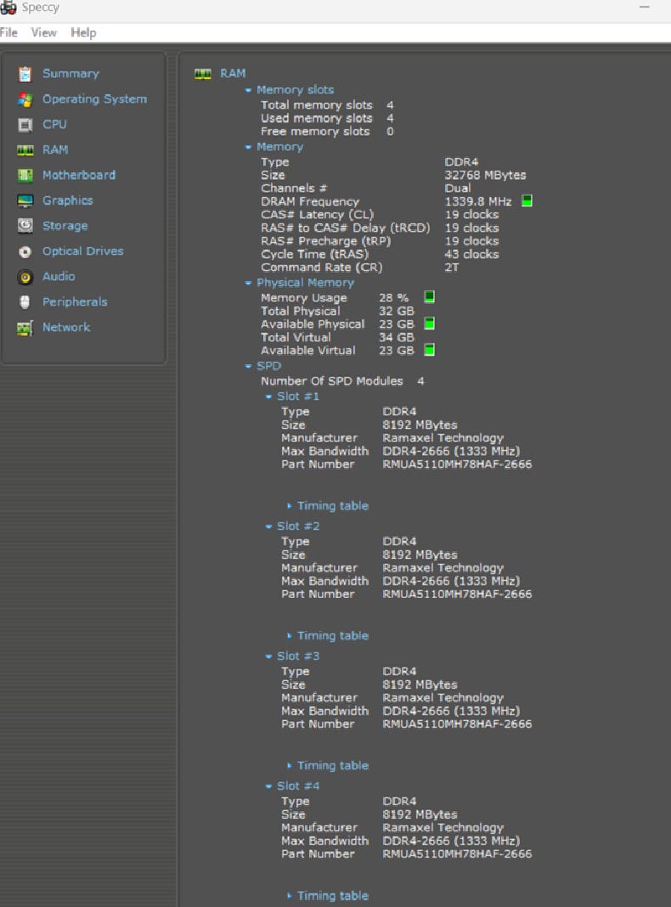Open Audio via the speaker icon

25,277
